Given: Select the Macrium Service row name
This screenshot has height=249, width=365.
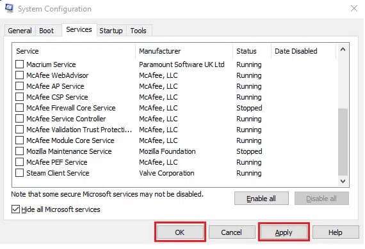Looking at the screenshot, I should [51, 64].
